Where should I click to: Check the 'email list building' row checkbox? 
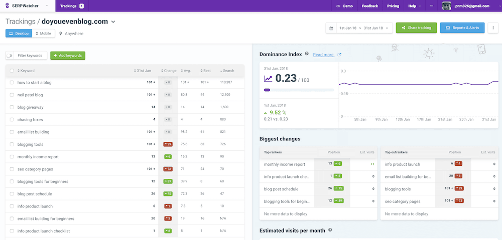pos(12,132)
